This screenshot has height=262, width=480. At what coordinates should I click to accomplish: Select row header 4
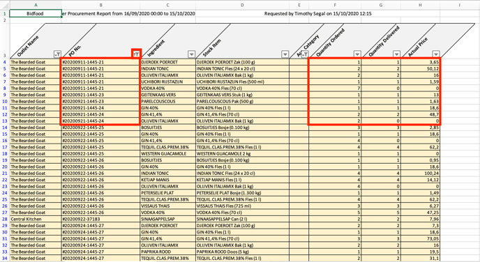click(x=5, y=62)
